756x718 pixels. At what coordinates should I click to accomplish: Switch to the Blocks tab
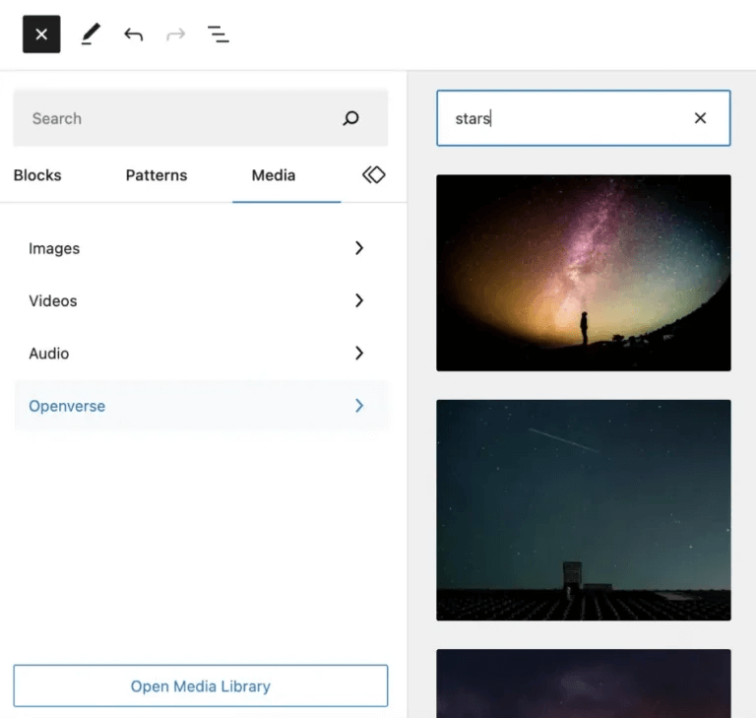37,175
